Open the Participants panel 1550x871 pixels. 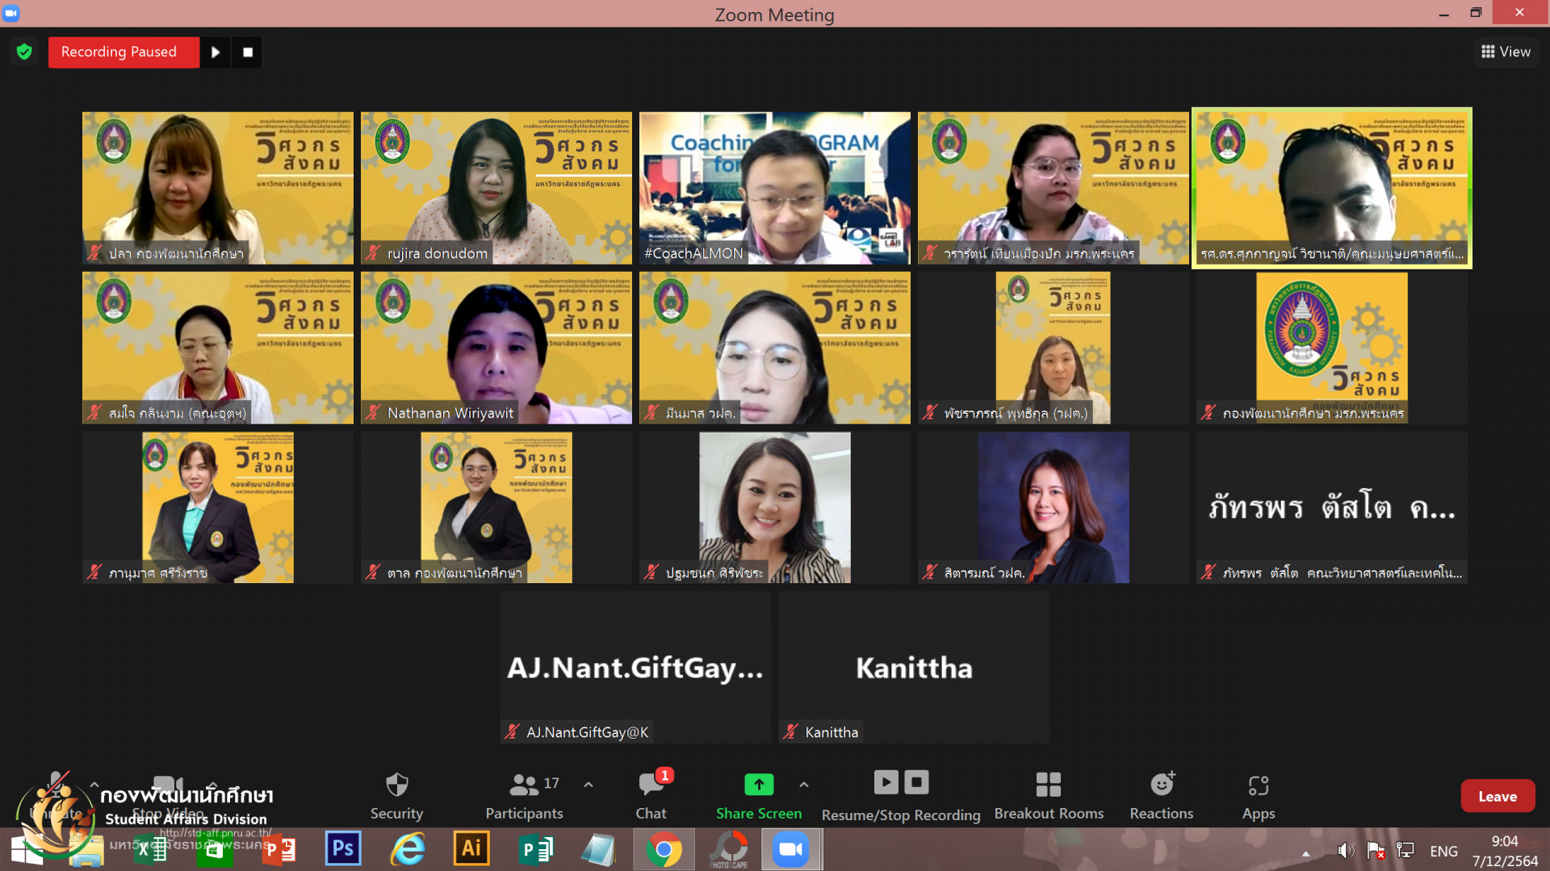(524, 795)
